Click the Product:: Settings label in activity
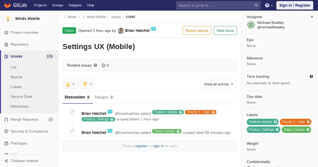This screenshot has width=318, height=167. 98,119
